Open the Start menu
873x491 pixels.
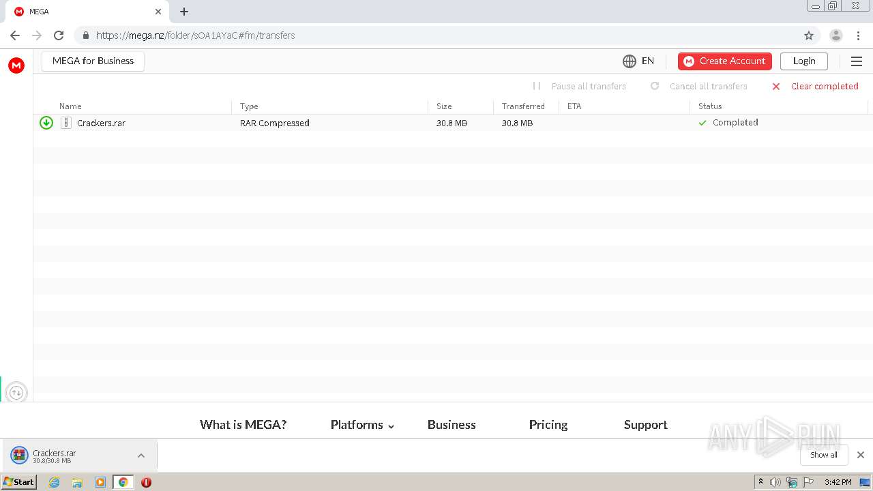coord(18,482)
